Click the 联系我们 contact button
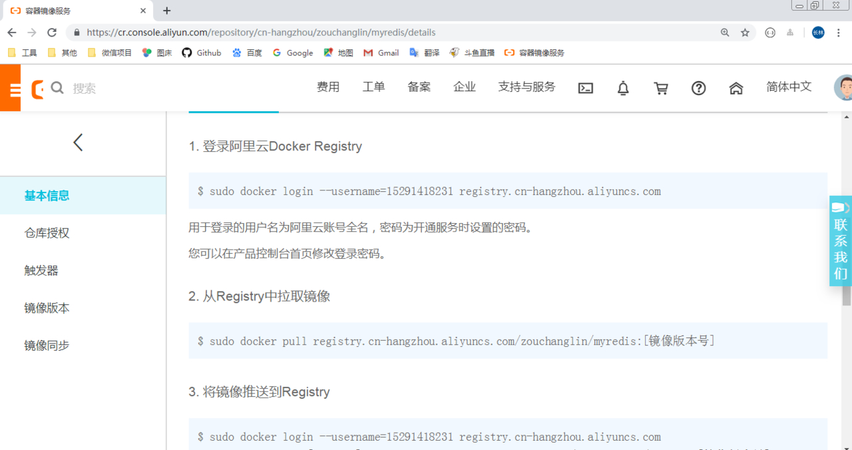This screenshot has height=450, width=852. [840, 241]
